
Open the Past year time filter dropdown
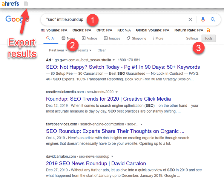point(58,50)
